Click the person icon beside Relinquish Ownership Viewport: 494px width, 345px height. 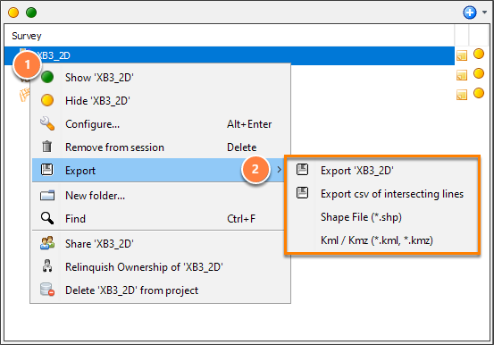click(x=47, y=265)
